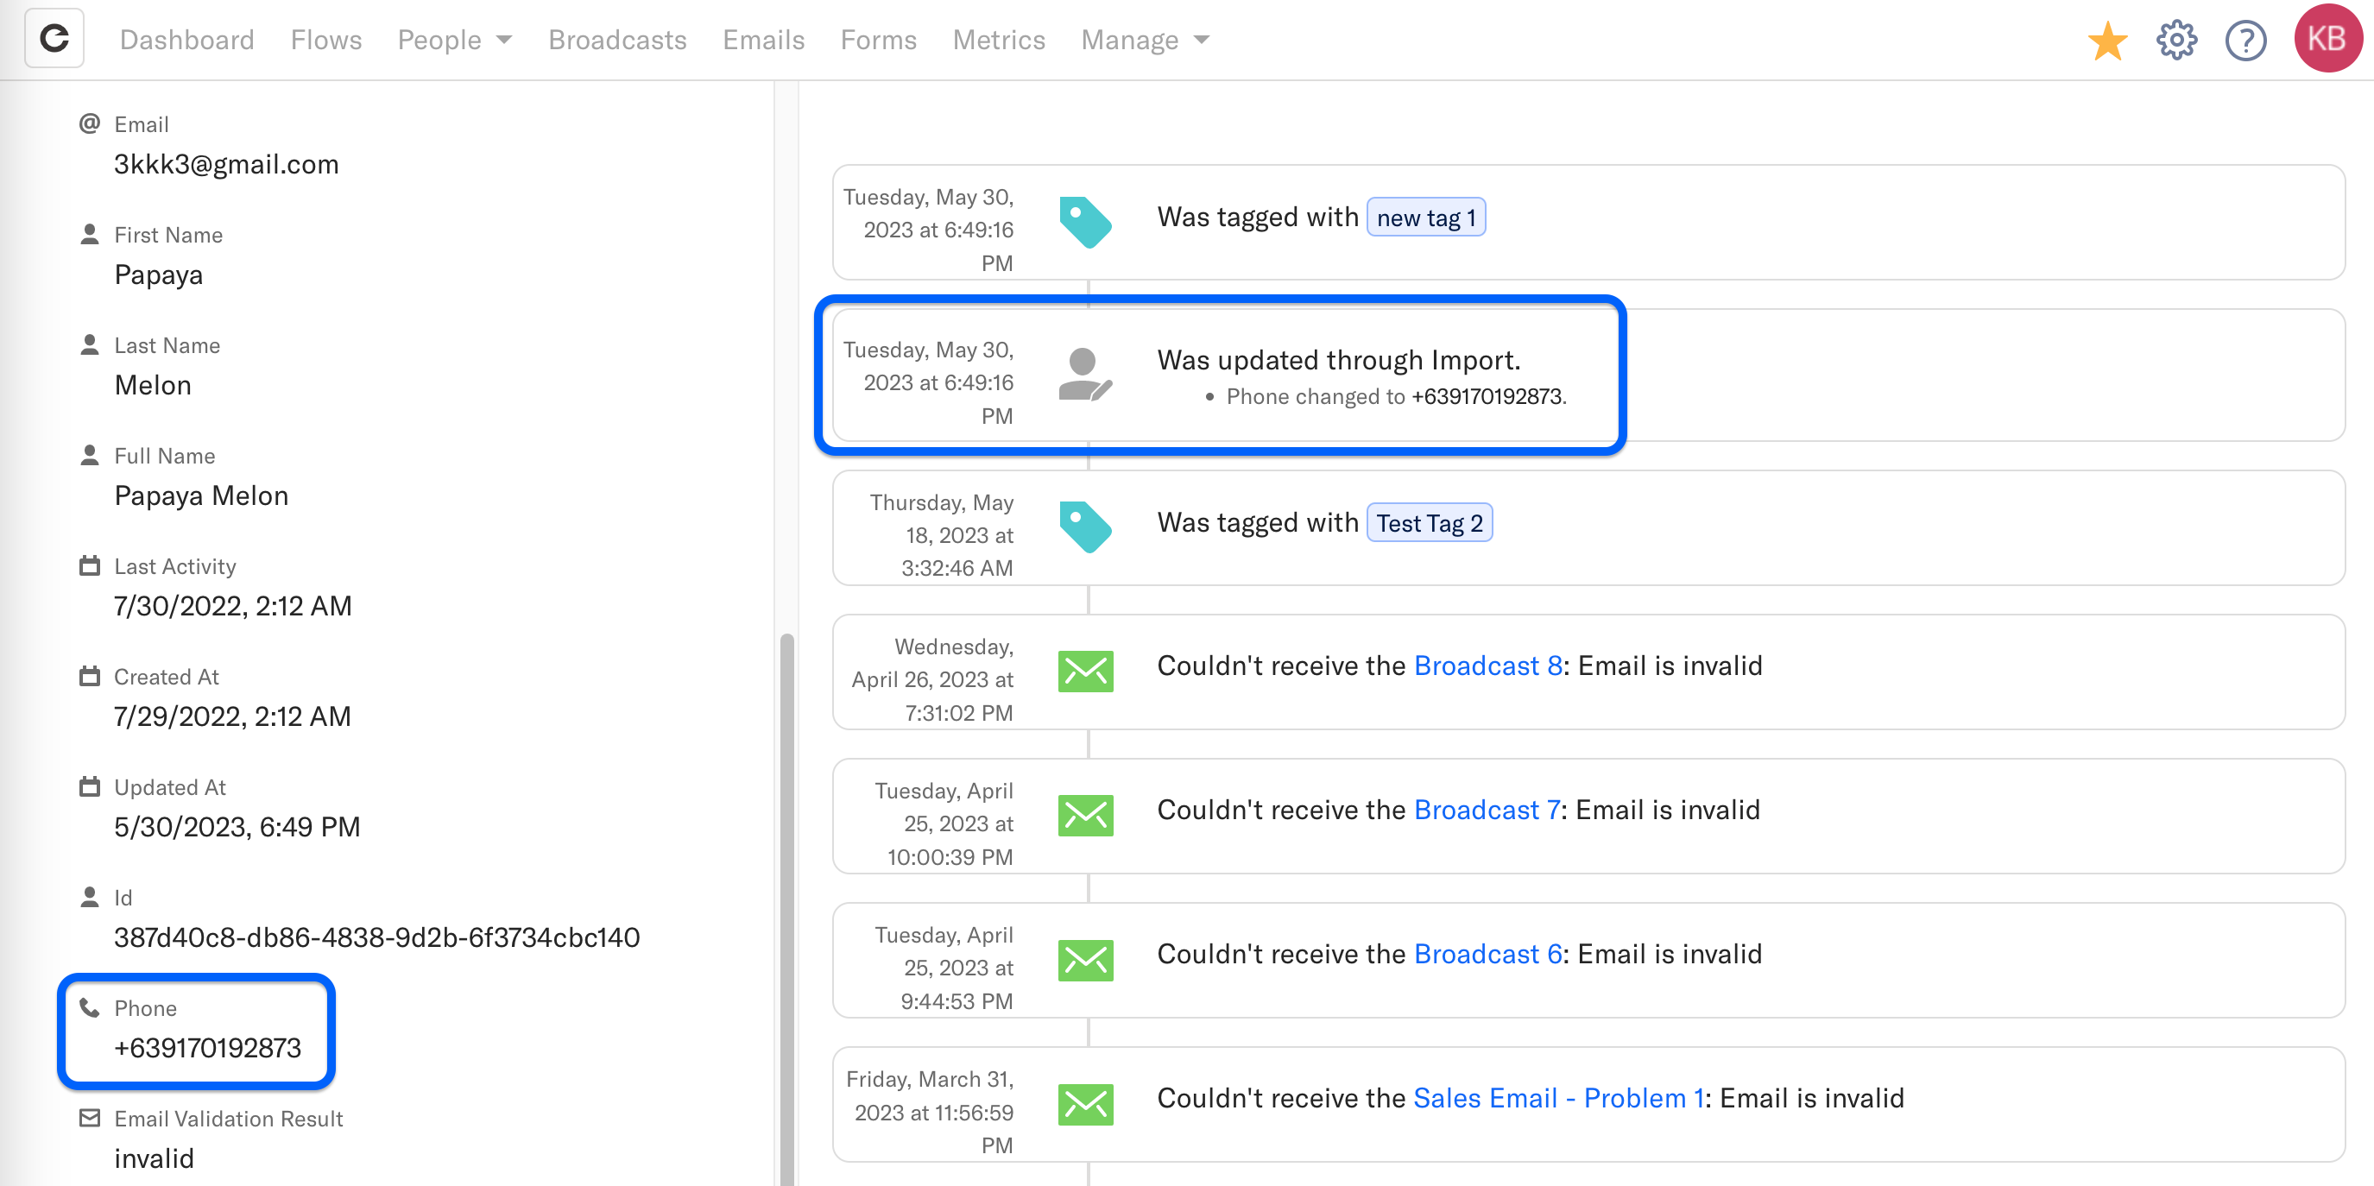Open the KB user avatar menu
This screenshot has height=1186, width=2374.
(x=2327, y=38)
